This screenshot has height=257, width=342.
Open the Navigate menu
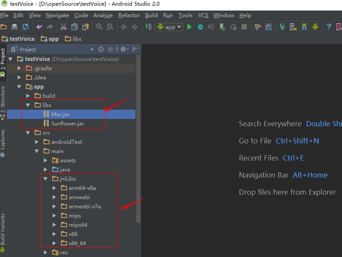click(x=57, y=15)
